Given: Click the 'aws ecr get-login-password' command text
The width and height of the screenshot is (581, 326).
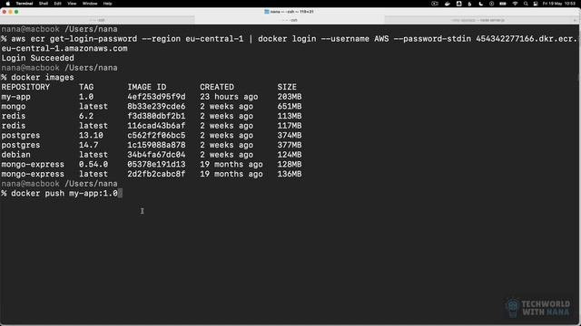Looking at the screenshot, I should point(74,39).
